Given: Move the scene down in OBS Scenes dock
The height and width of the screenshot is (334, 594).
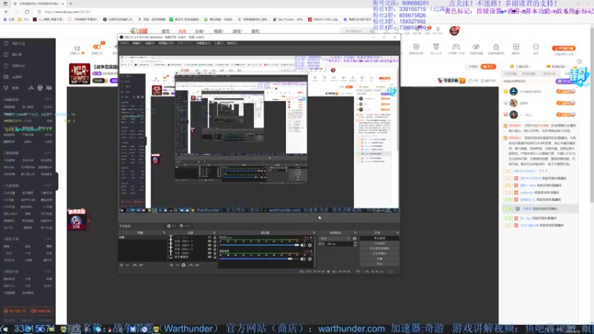Looking at the screenshot, I should (141, 265).
